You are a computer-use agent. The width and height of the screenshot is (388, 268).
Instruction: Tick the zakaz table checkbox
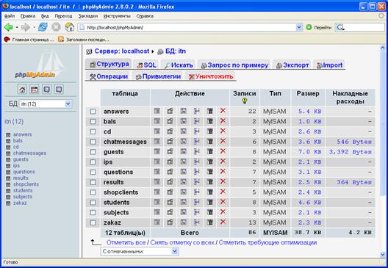click(x=93, y=222)
